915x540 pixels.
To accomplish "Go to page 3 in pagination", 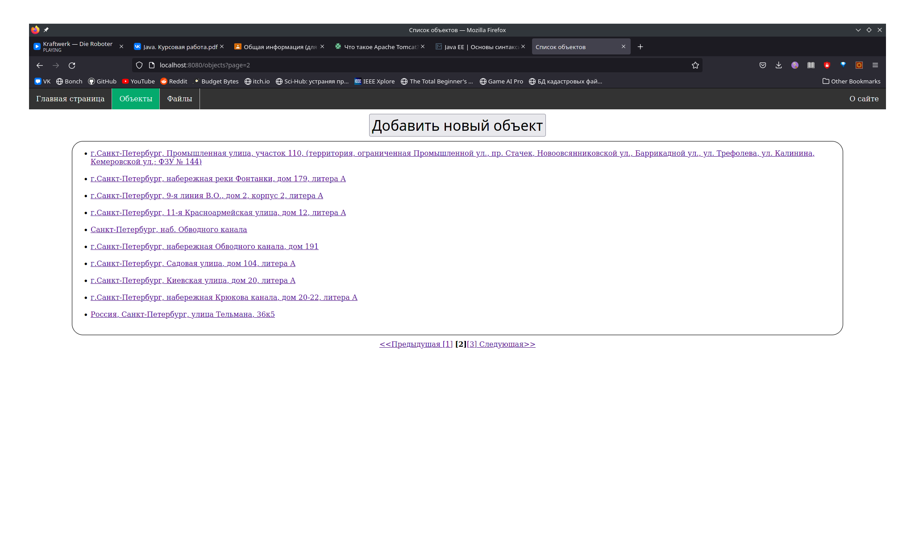I will 472,344.
